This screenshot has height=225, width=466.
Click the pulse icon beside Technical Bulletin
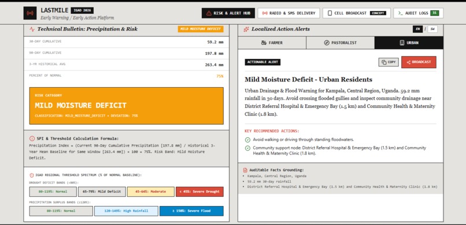tap(32, 29)
